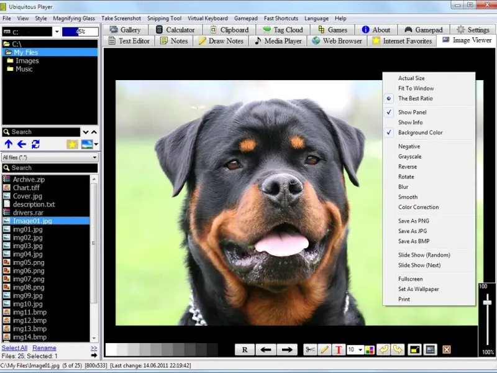Click the blue refresh icon in file panel

click(x=35, y=144)
